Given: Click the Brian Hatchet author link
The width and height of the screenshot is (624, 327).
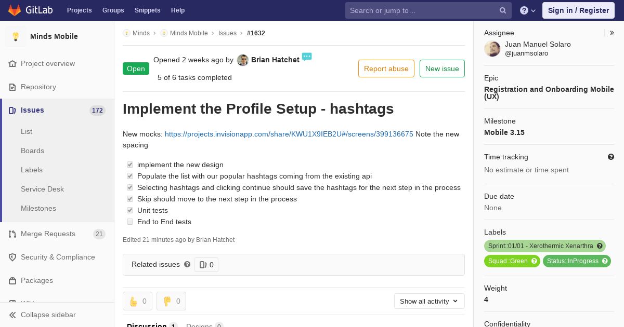Looking at the screenshot, I should coord(275,60).
